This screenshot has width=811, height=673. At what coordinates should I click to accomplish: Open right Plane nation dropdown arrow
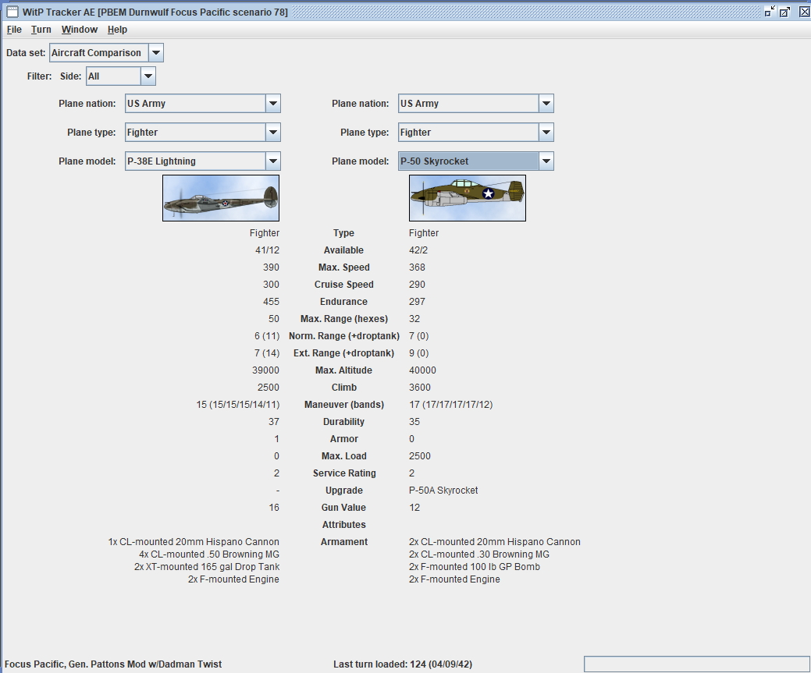point(546,104)
